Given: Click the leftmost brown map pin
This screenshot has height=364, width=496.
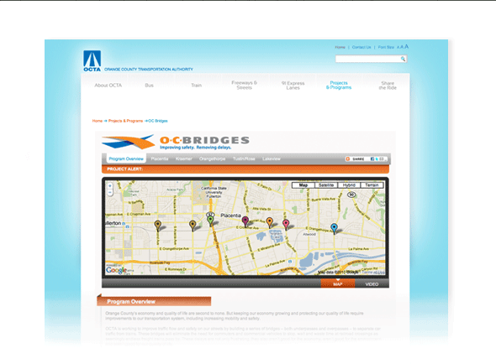Looking at the screenshot, I should (x=157, y=226).
